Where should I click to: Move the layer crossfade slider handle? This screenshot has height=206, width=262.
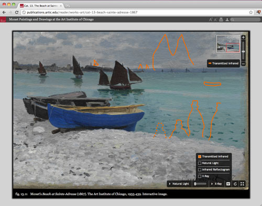(x=195, y=184)
